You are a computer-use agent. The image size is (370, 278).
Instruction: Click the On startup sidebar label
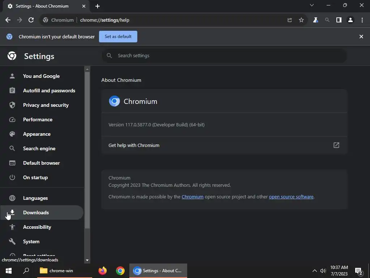35,177
